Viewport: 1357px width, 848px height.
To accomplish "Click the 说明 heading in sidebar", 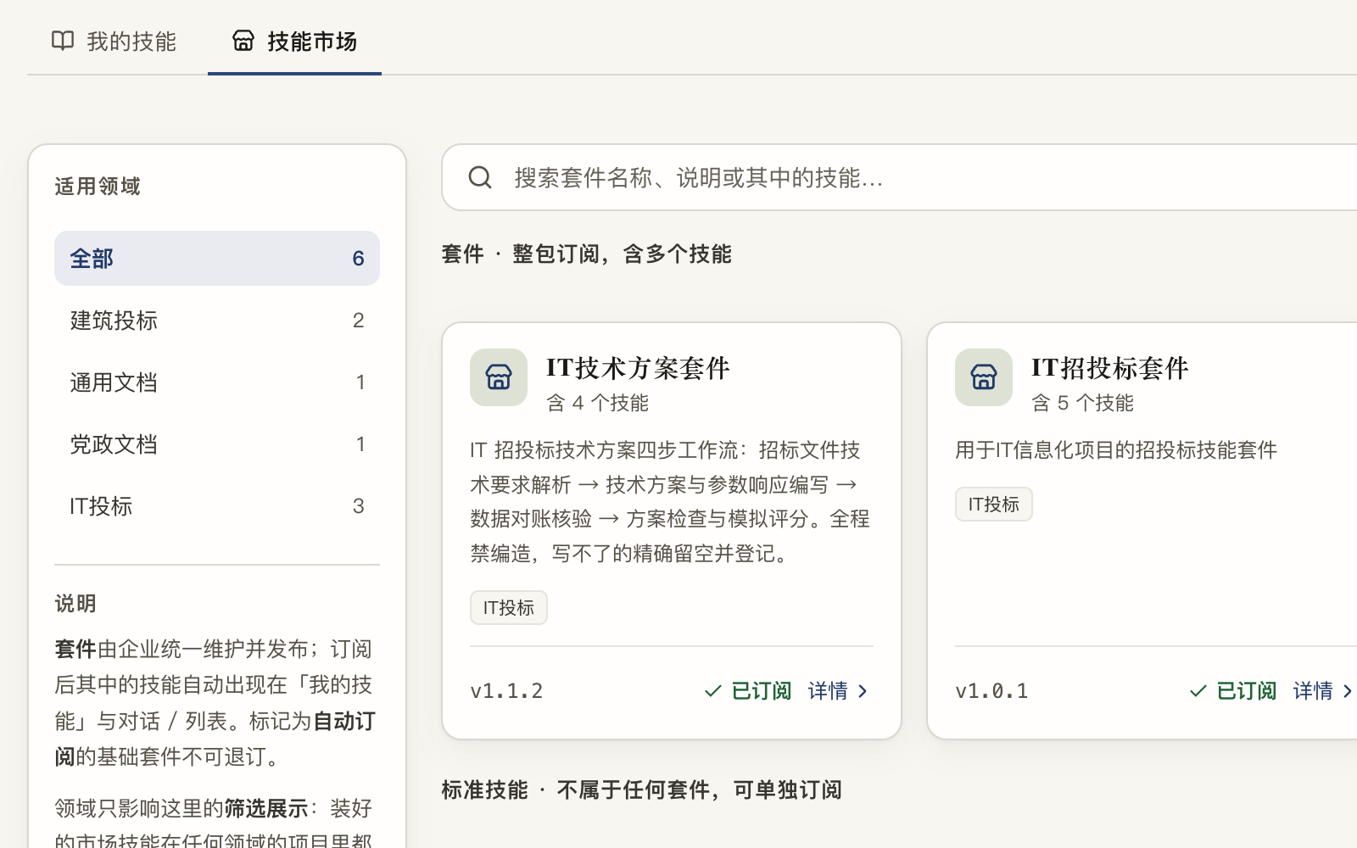I will (x=75, y=604).
